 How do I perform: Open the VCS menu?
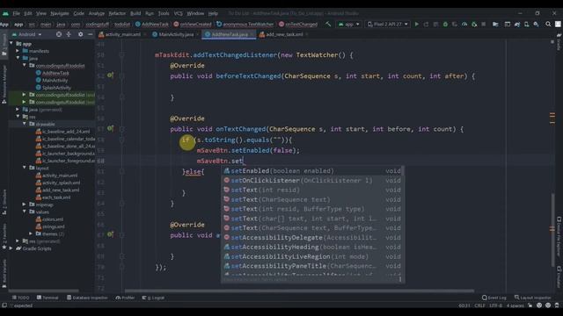pyautogui.click(x=178, y=13)
